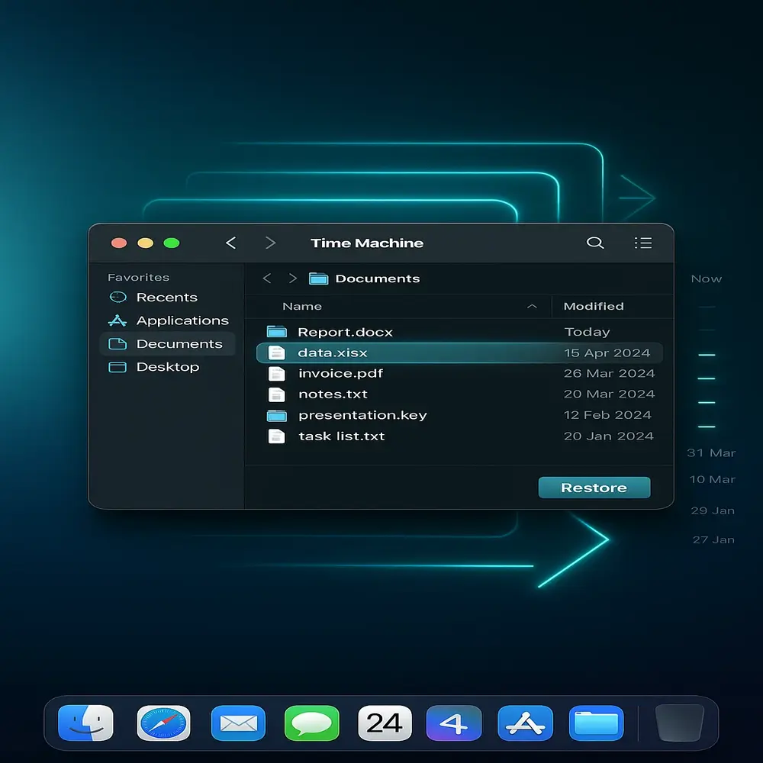Toggle sort direction caret in Name column
Viewport: 763px width, 763px height.
532,306
